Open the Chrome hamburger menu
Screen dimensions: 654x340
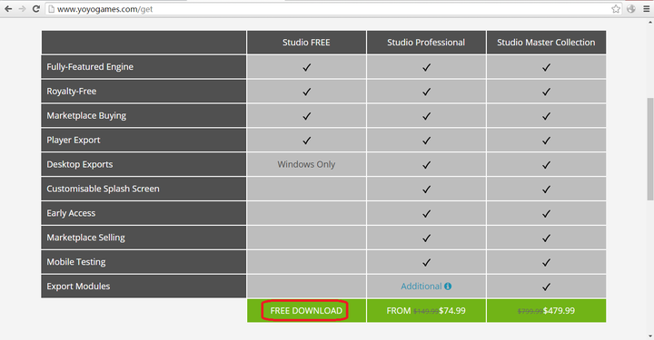coord(647,9)
